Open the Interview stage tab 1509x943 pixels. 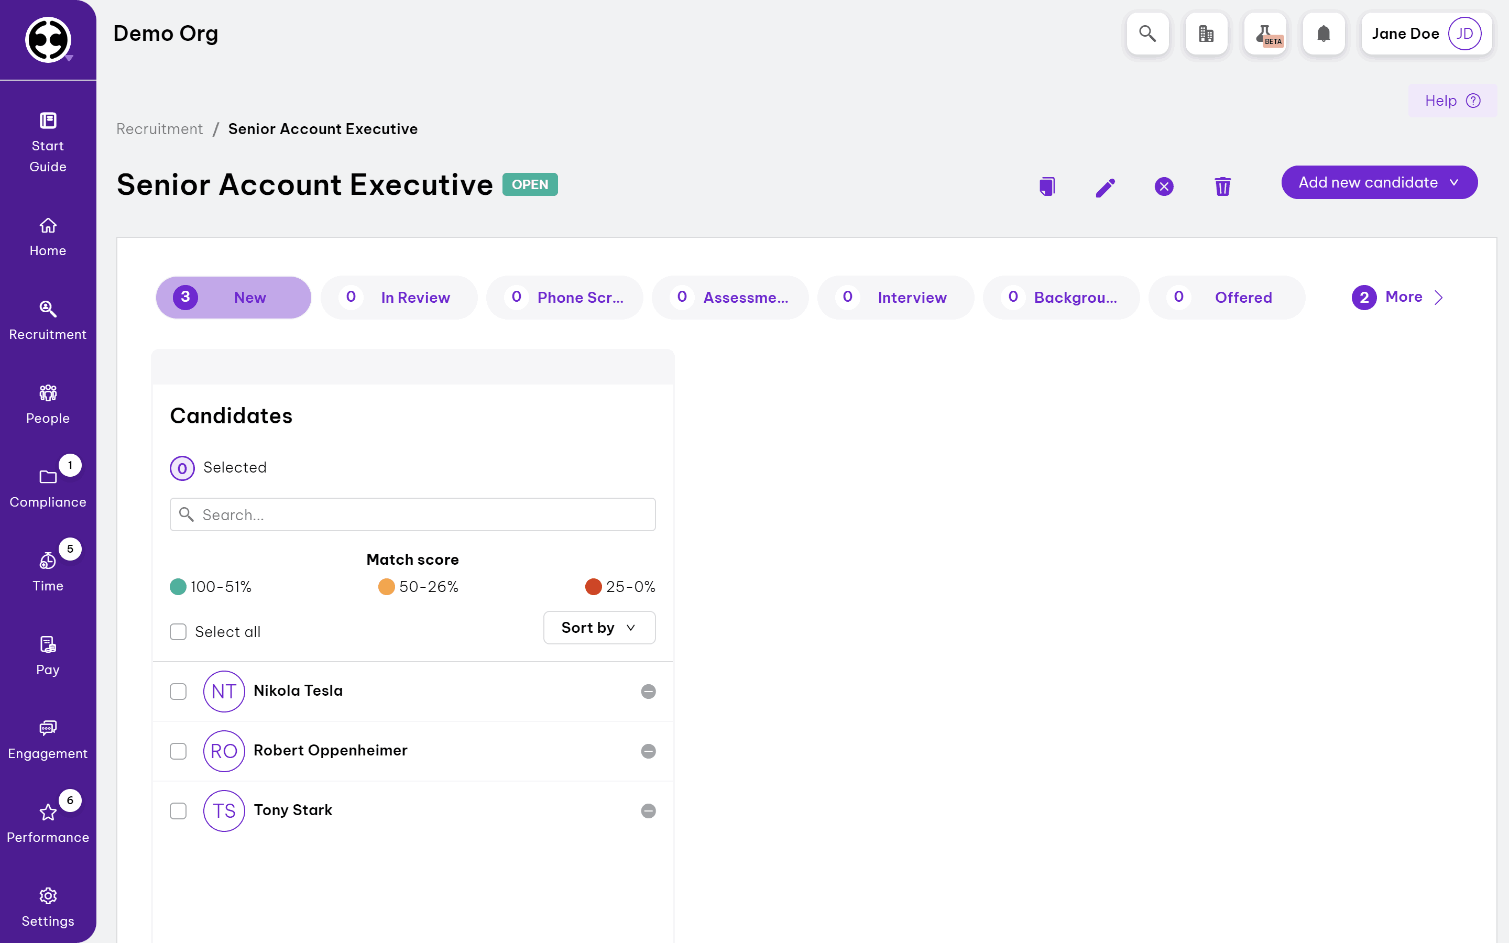click(895, 298)
